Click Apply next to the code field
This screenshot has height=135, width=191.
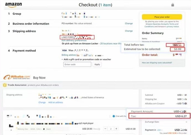[97, 64]
